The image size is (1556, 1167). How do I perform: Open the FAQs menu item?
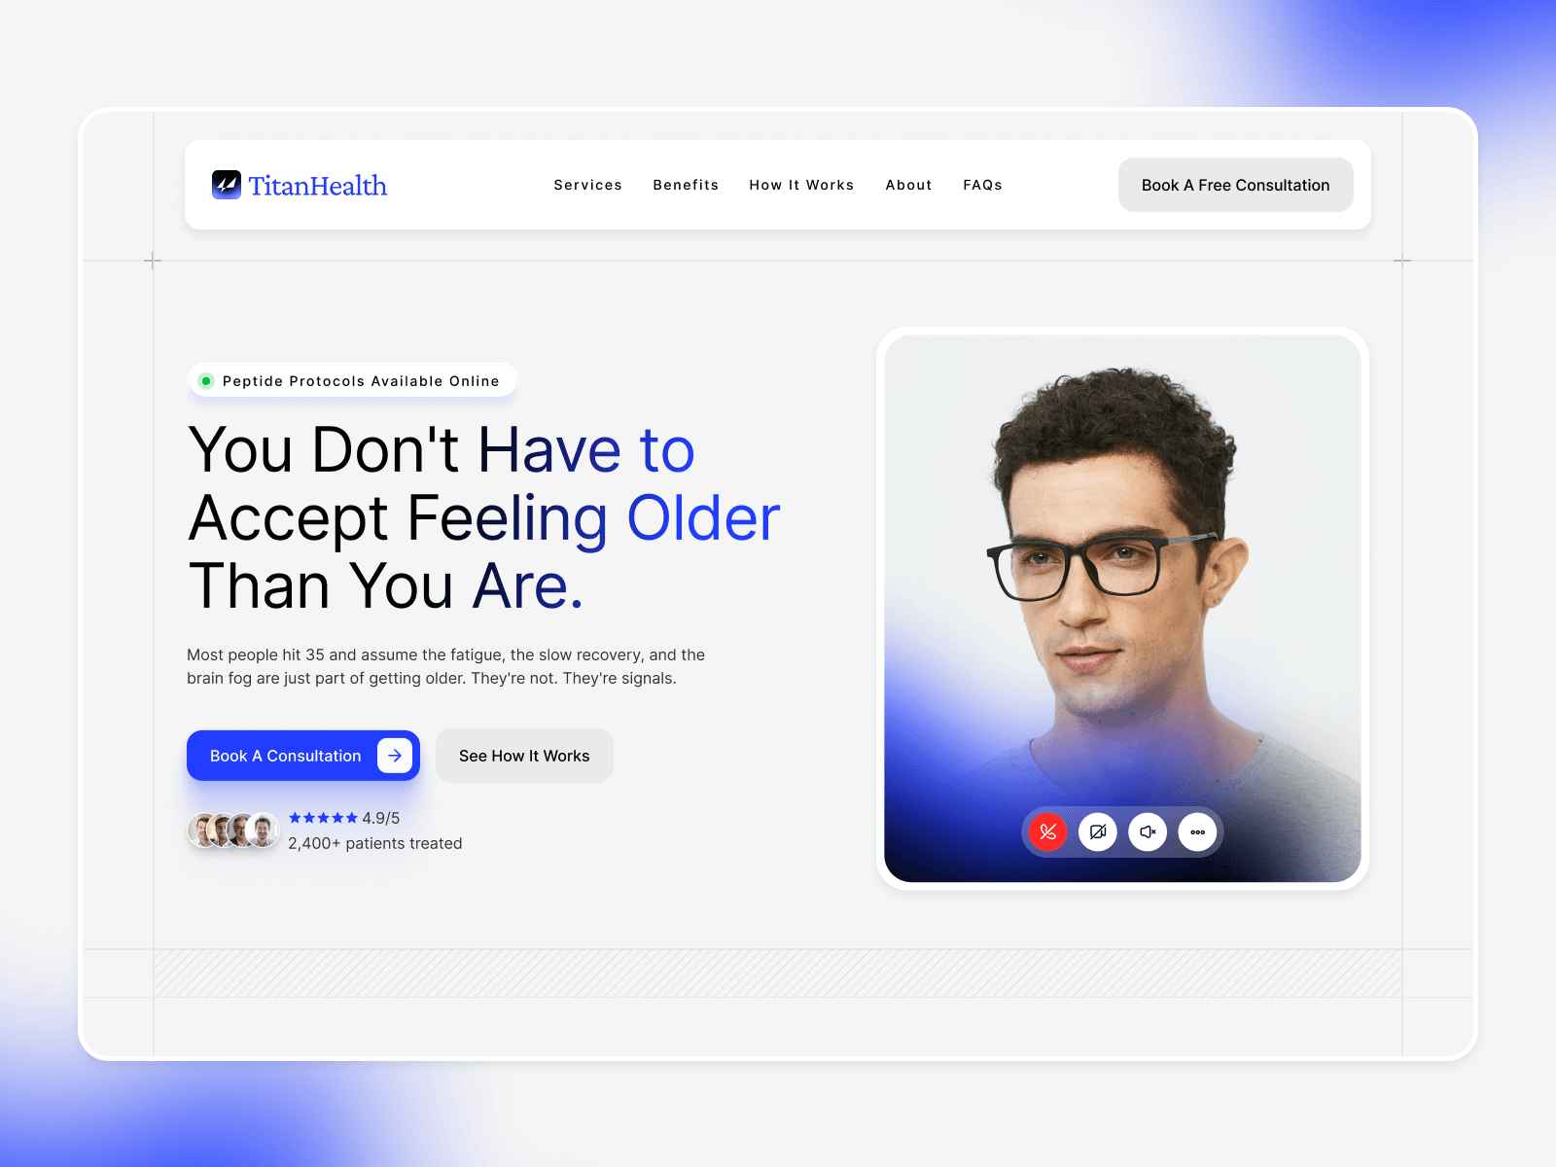(x=982, y=185)
